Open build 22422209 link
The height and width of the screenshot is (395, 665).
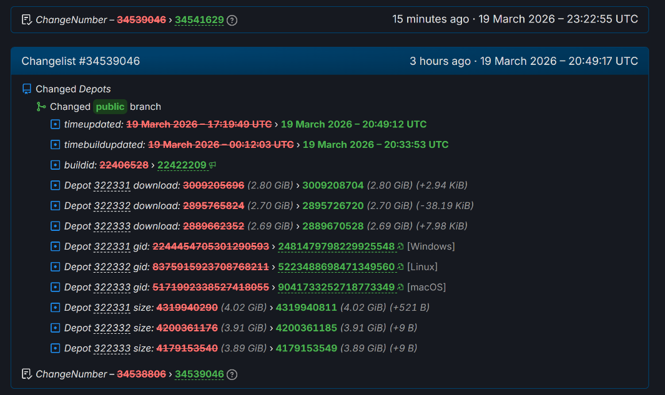coord(182,165)
